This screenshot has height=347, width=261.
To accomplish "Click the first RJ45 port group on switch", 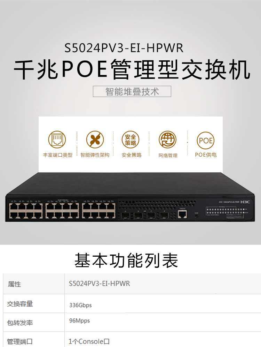I will pyautogui.click(x=26, y=211).
